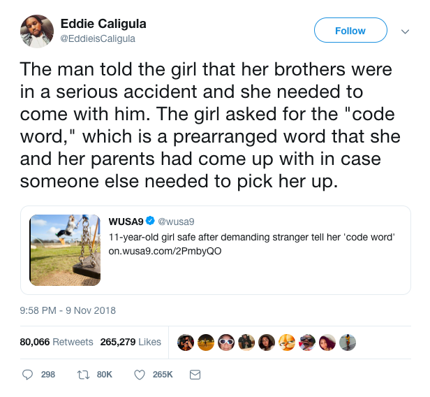Follow Eddie Caligula

click(350, 30)
